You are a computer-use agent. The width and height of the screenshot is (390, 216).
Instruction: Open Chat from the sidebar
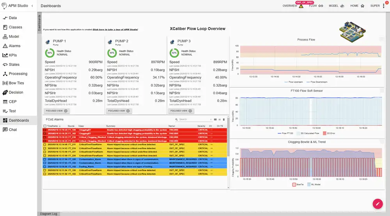pos(10,130)
